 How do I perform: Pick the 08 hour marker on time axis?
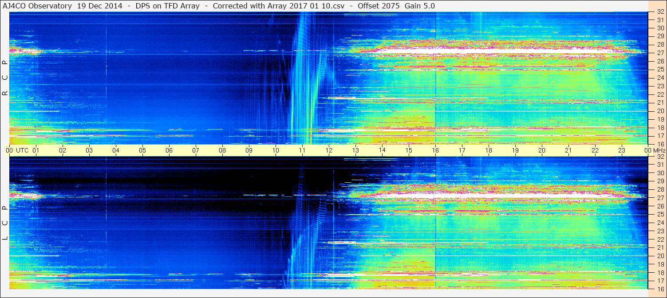[222, 150]
